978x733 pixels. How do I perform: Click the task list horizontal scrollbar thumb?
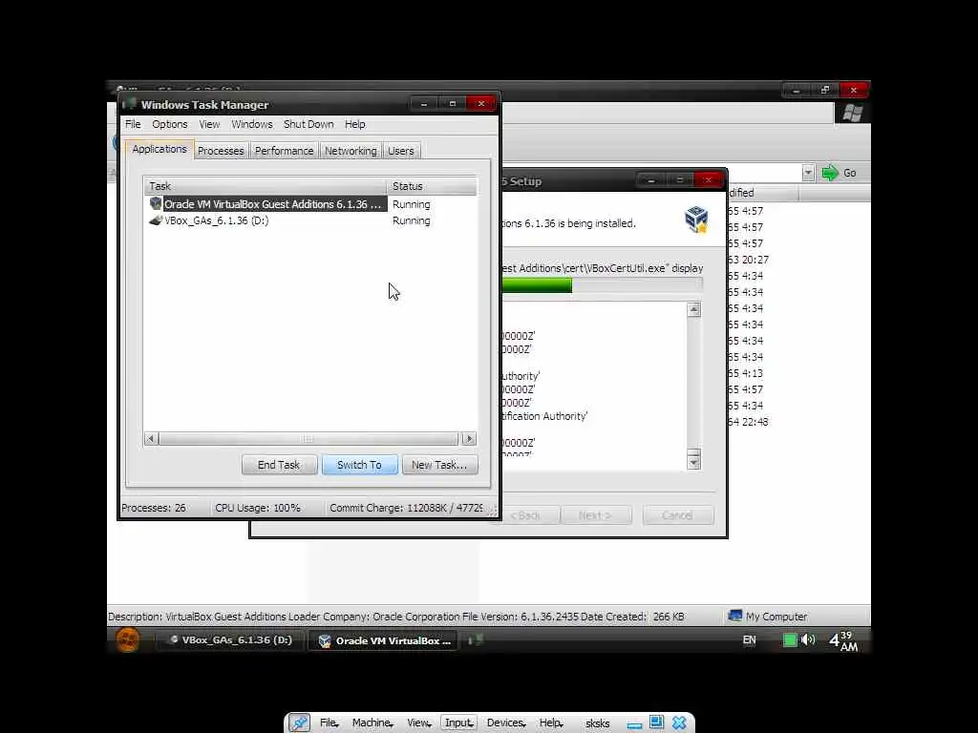(308, 439)
